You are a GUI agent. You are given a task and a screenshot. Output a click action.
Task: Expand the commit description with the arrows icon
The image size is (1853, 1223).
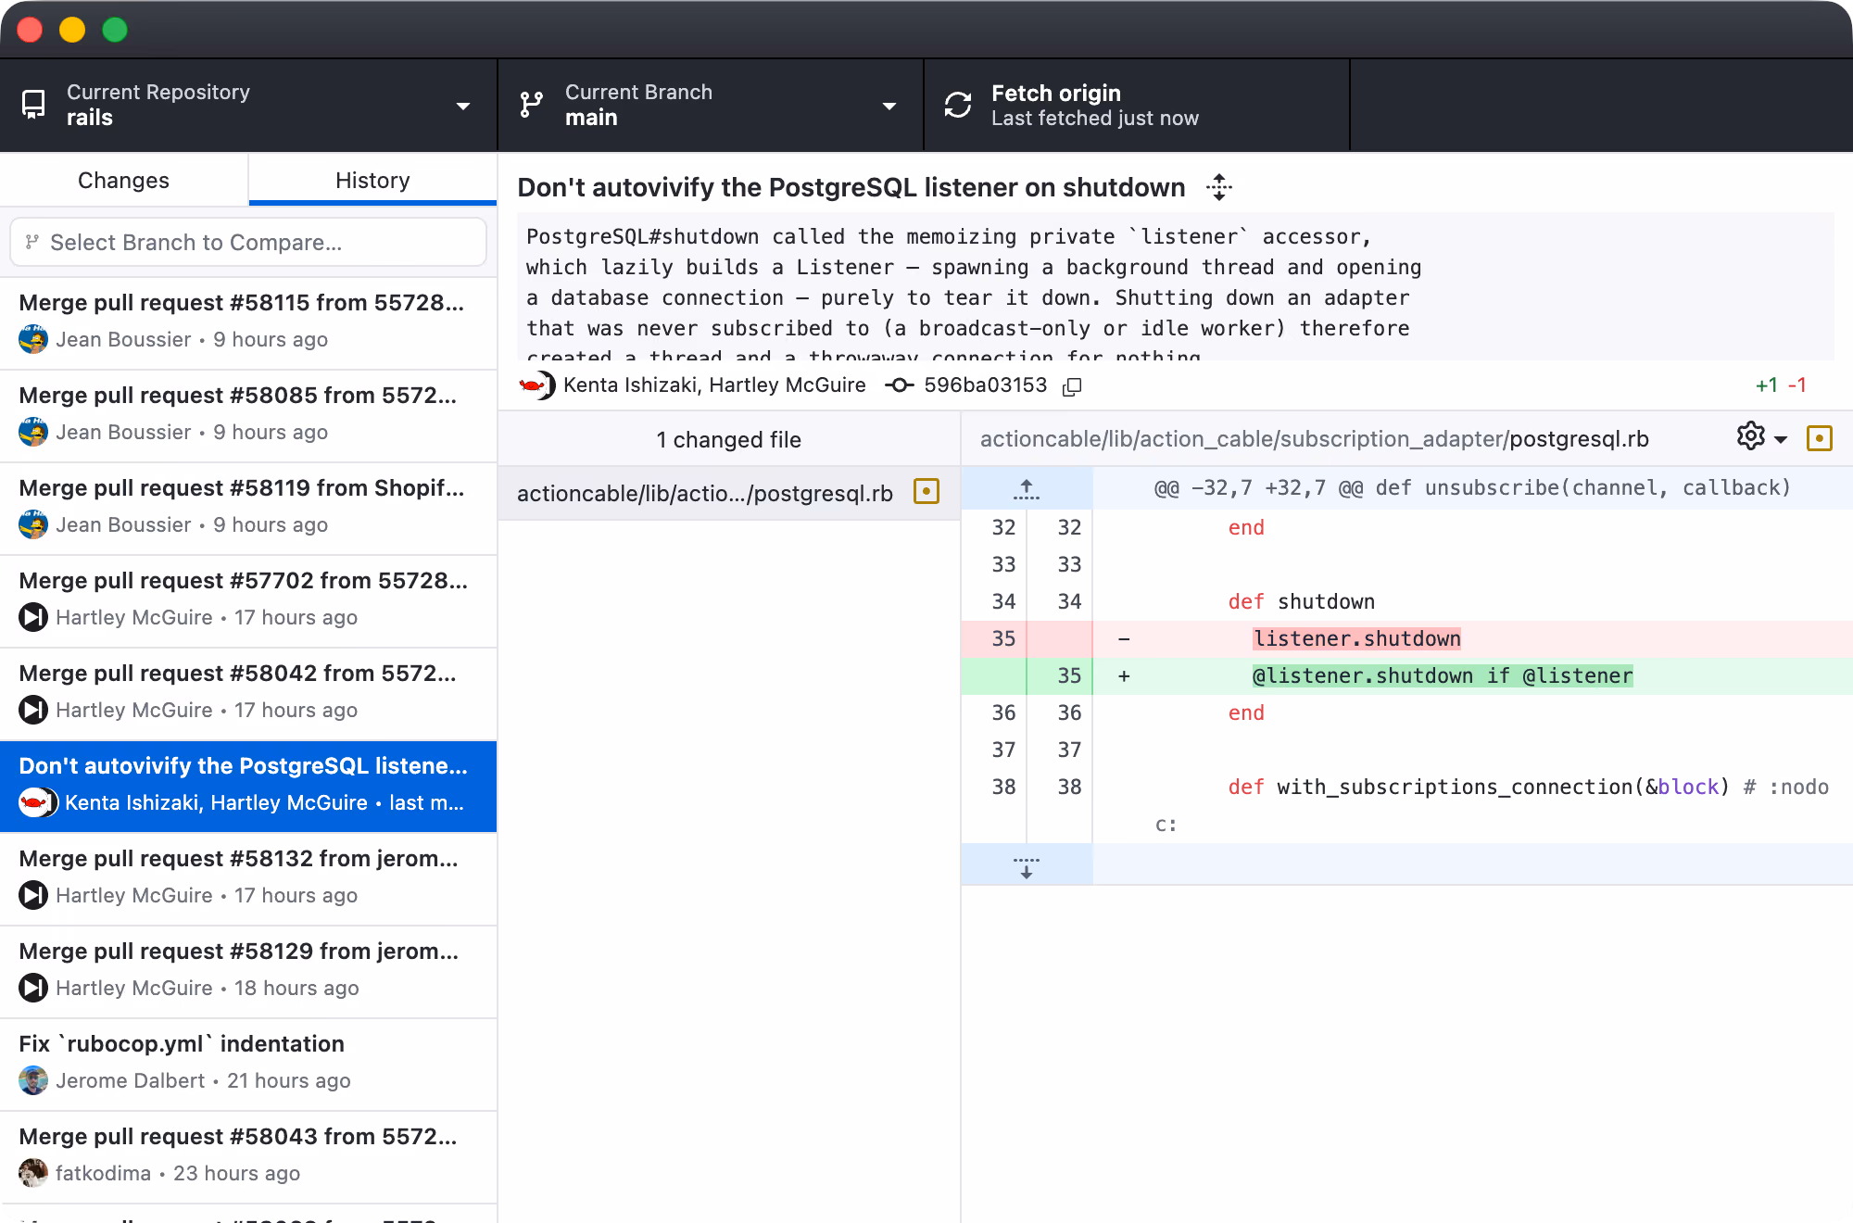1219,187
